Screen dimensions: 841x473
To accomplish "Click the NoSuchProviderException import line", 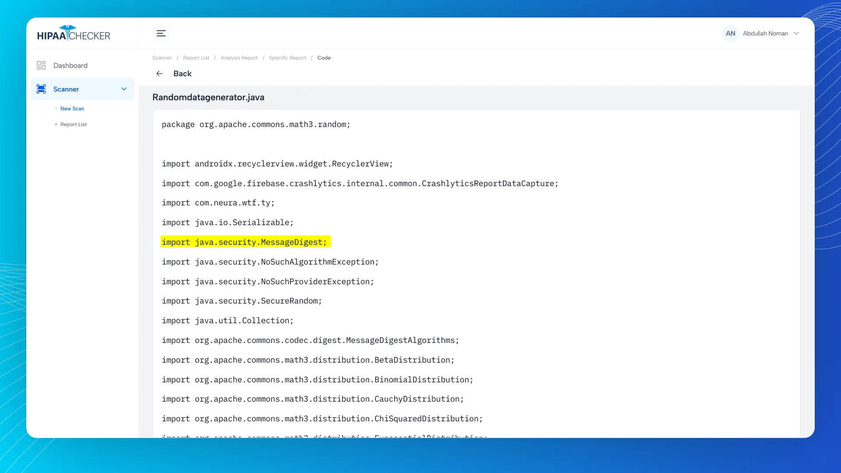I will (268, 282).
